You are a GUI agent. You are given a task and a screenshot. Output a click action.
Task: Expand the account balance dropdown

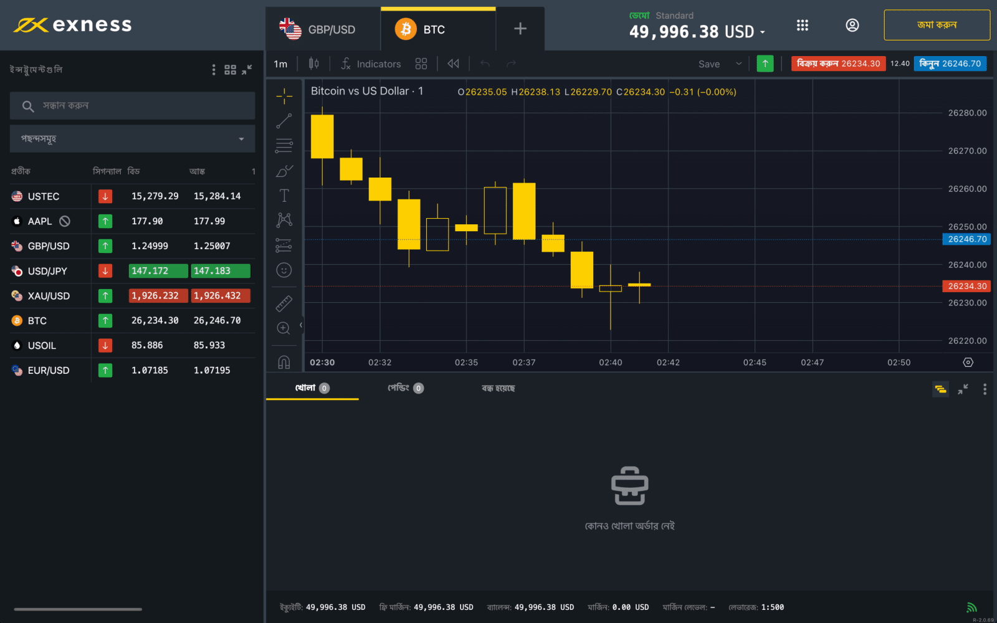coord(763,32)
